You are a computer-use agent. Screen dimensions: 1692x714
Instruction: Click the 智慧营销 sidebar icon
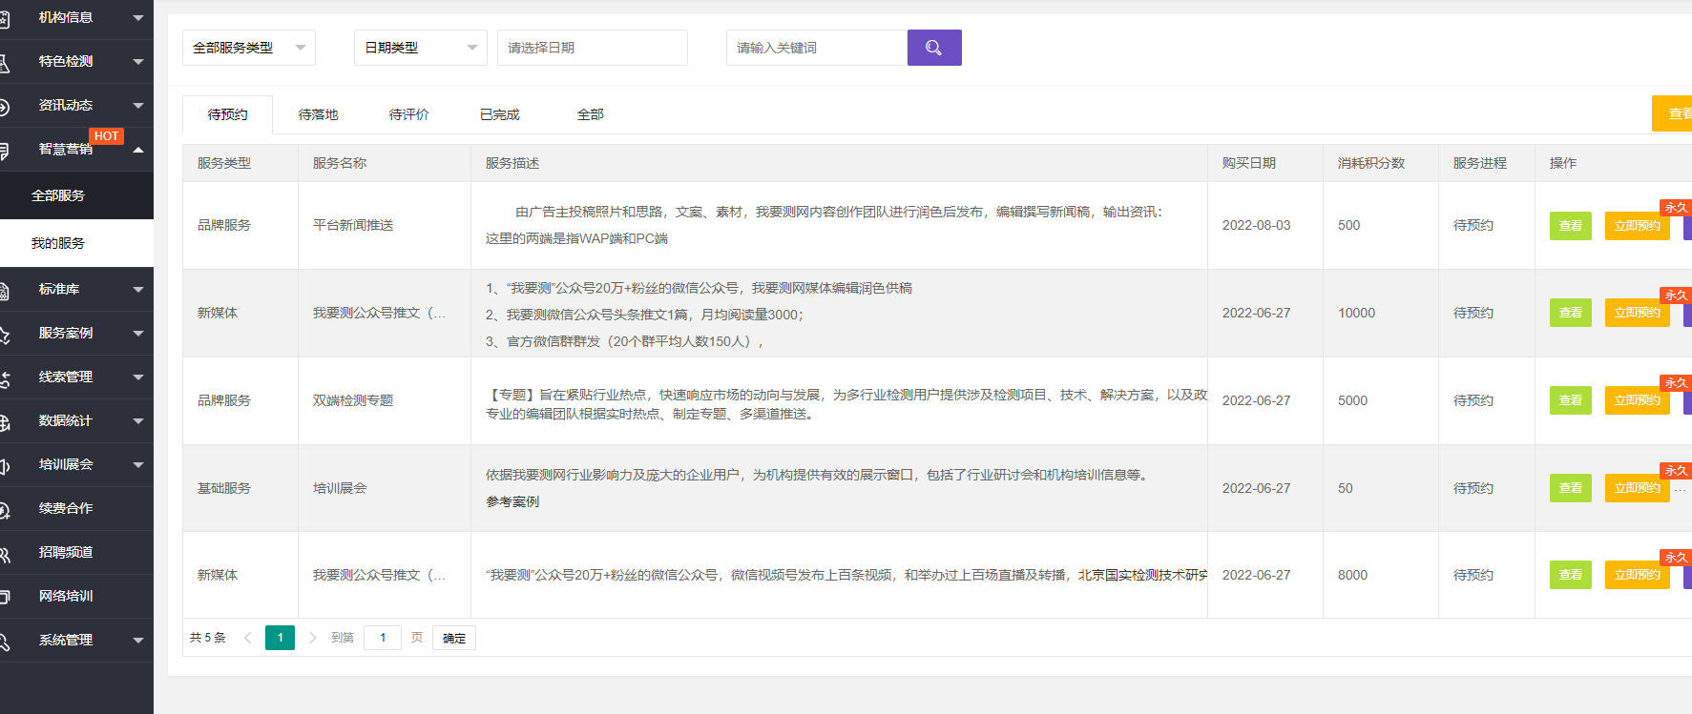4,151
